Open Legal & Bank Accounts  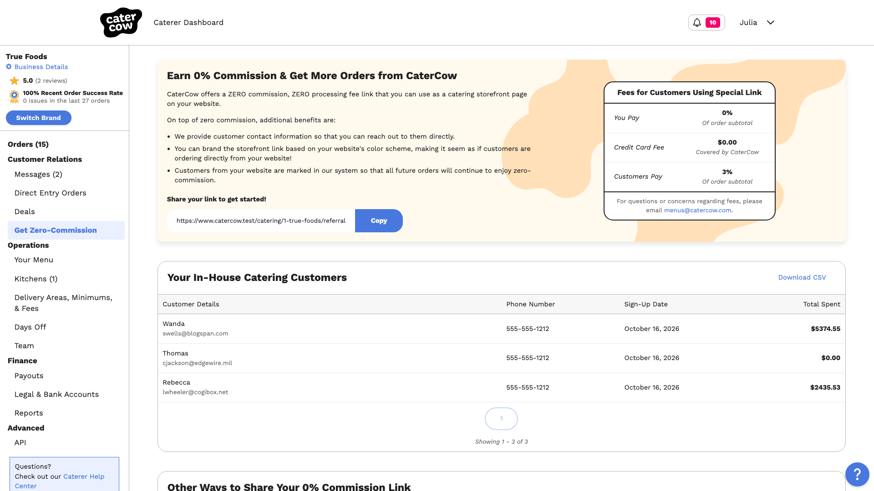click(56, 394)
